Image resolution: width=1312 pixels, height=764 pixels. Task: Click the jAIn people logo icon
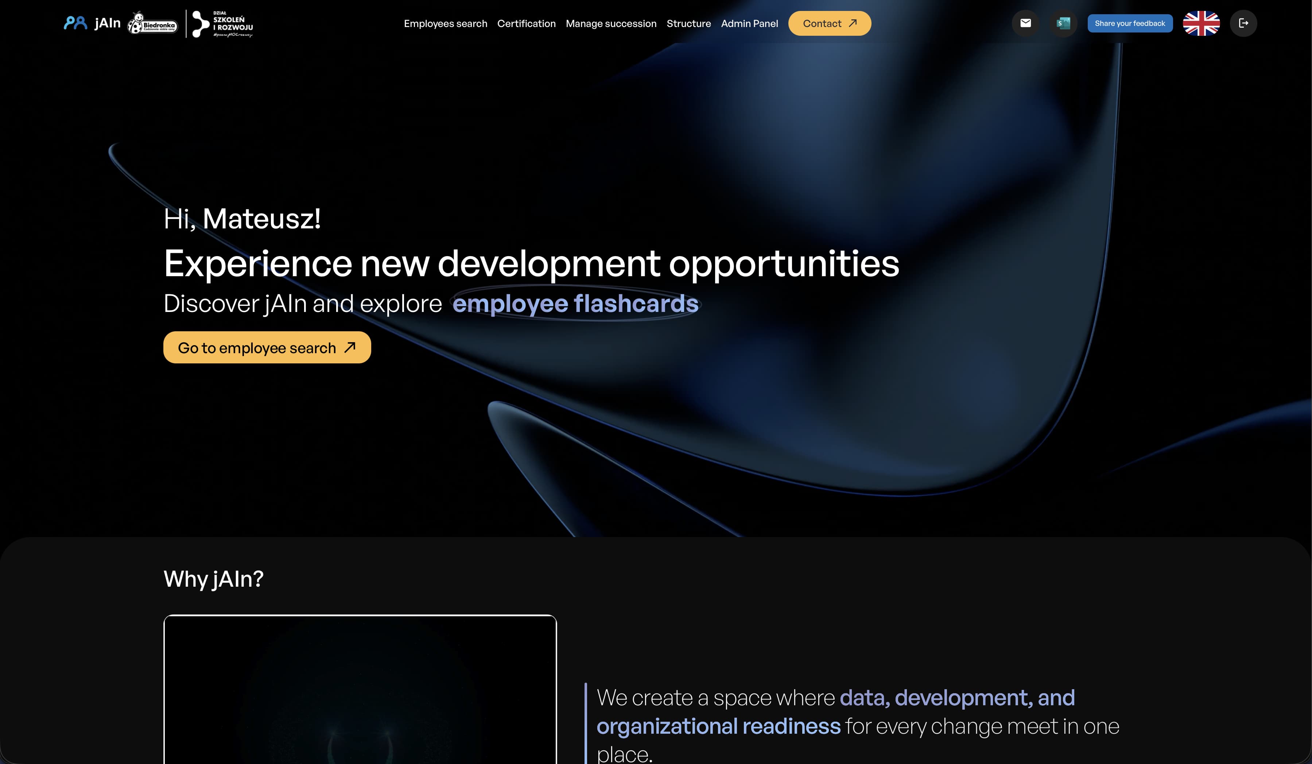tap(75, 22)
